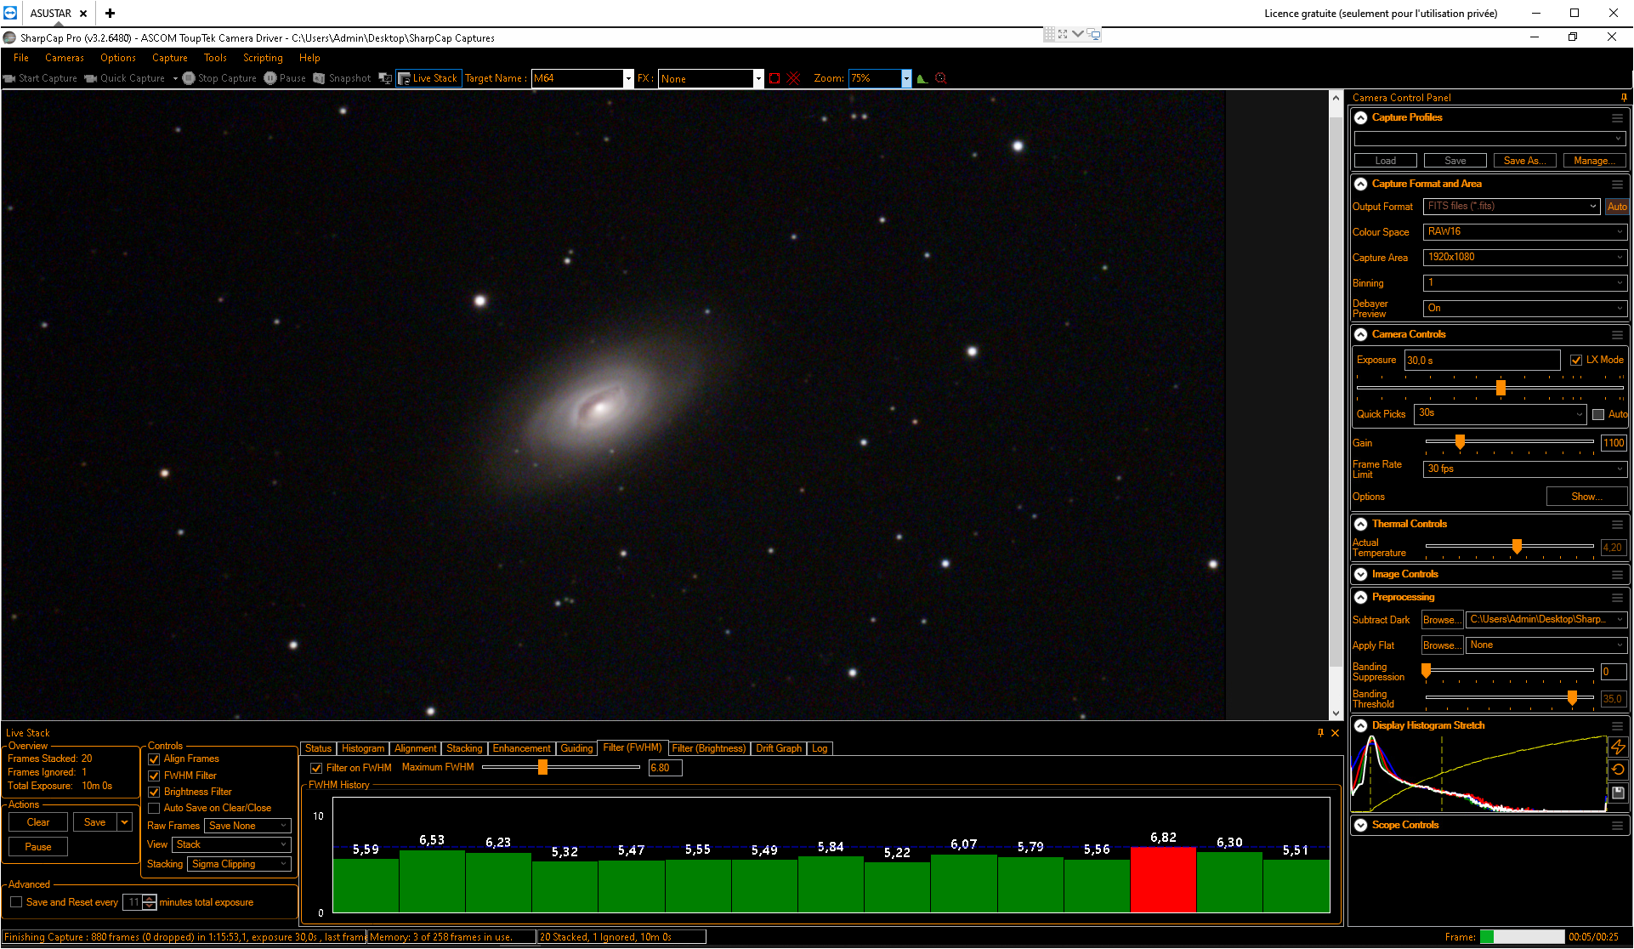Take a Snapshot from the toolbar
The image size is (1634, 949).
pos(343,78)
